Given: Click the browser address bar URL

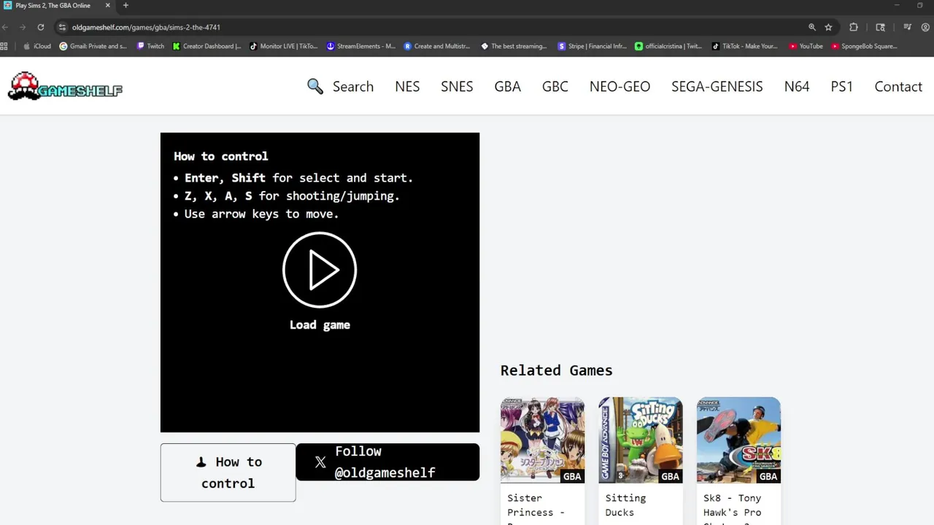Looking at the screenshot, I should point(146,27).
